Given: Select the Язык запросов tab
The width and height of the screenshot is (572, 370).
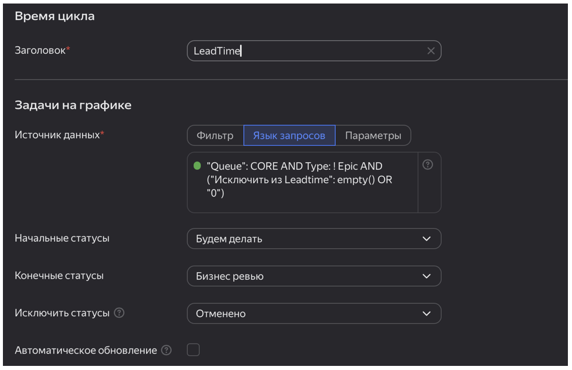Looking at the screenshot, I should pos(289,135).
